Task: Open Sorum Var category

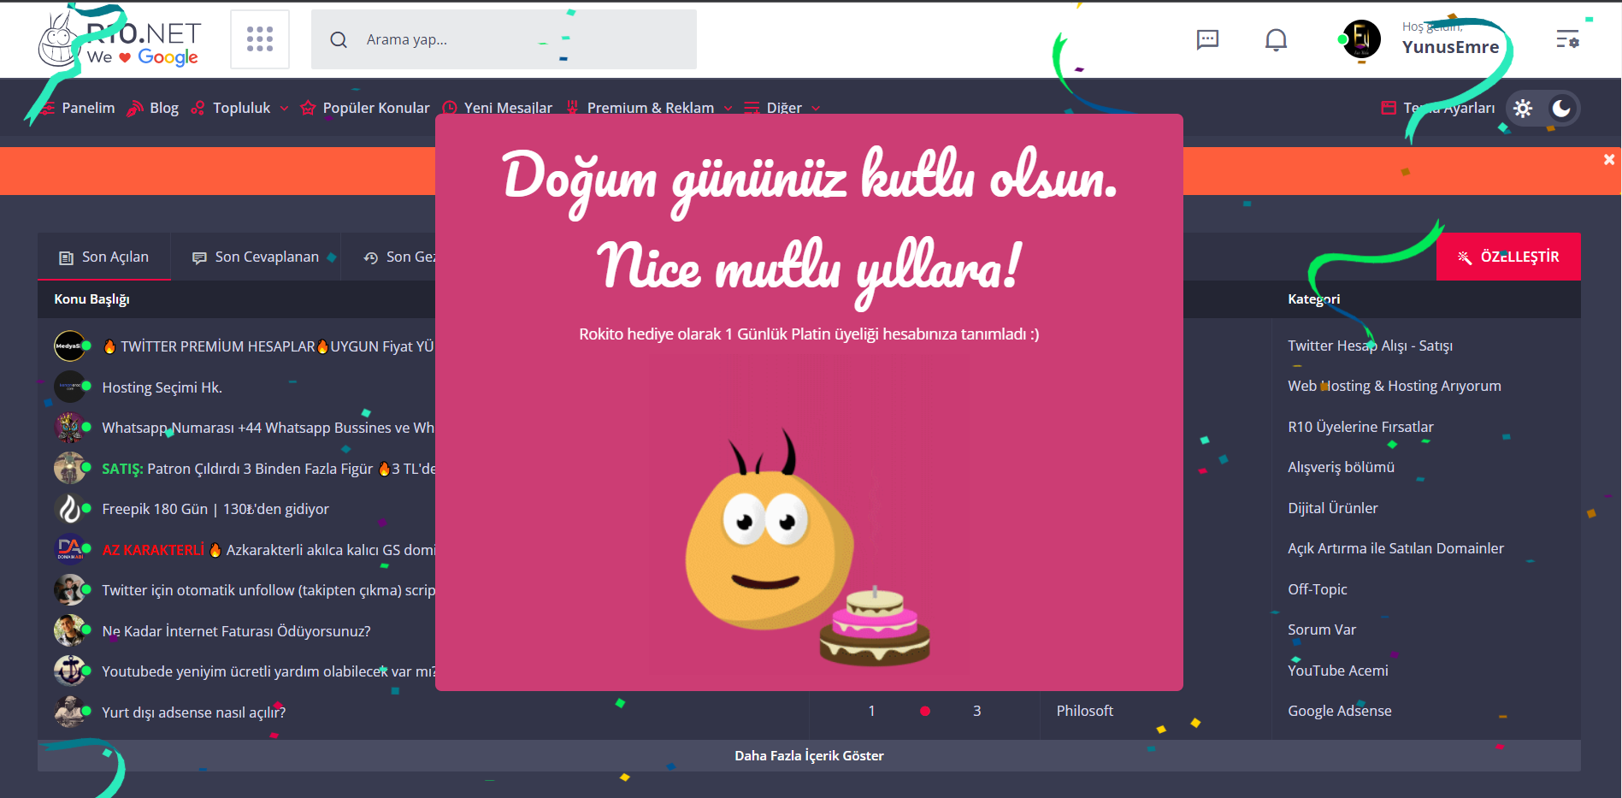Action: pyautogui.click(x=1322, y=630)
